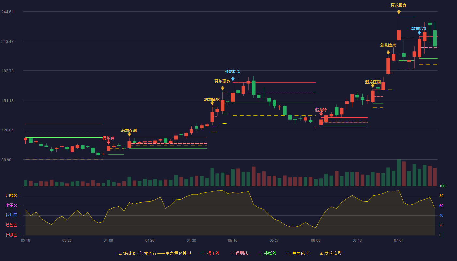Toggle the 主力成本 legend item
The image size is (457, 261).
click(x=298, y=253)
